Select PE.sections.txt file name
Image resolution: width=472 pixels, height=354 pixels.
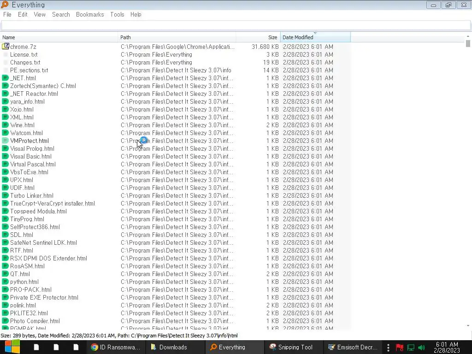tap(29, 70)
